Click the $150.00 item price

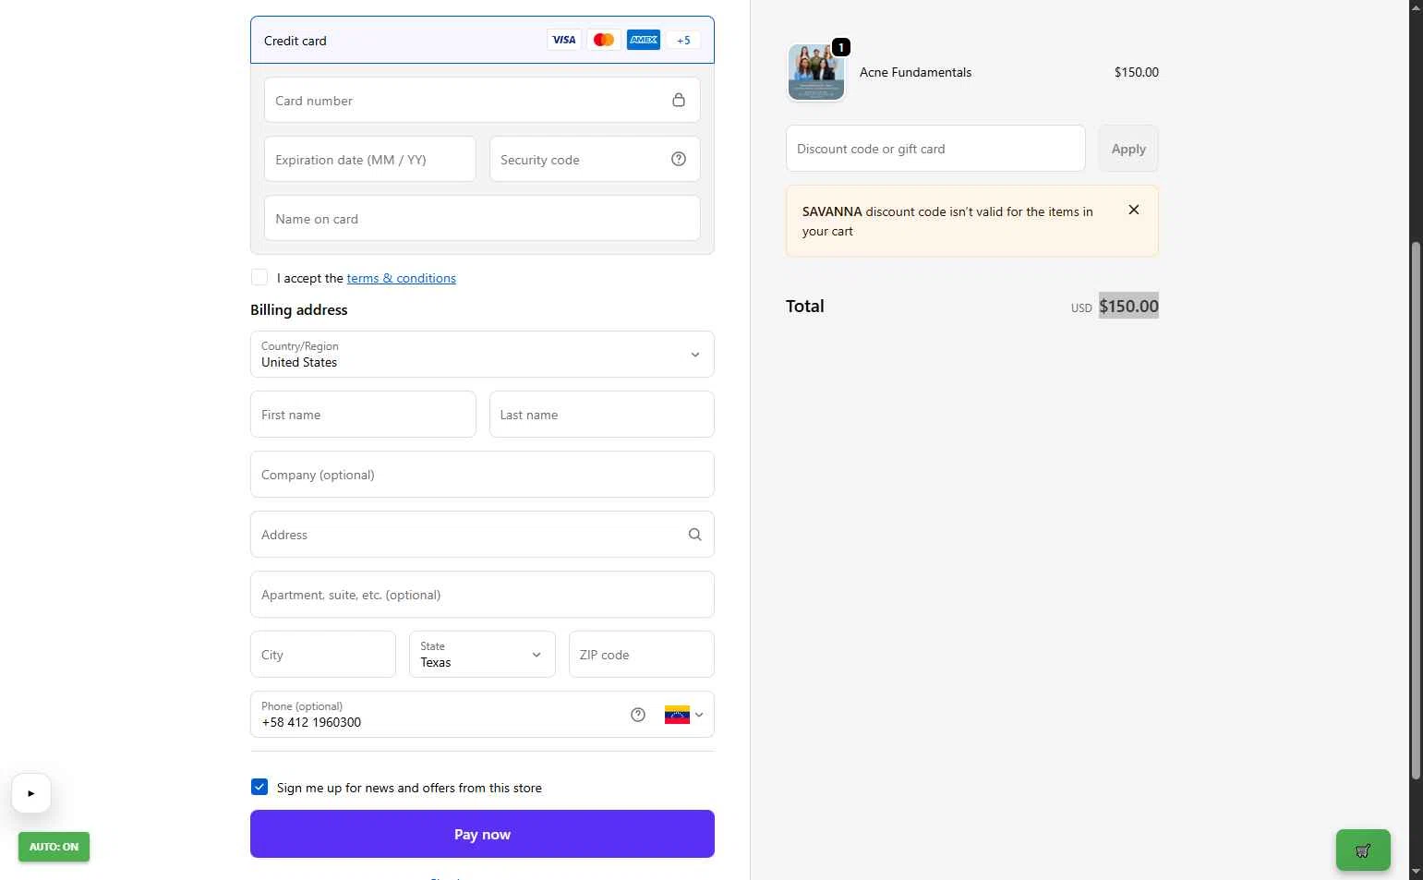pyautogui.click(x=1137, y=72)
